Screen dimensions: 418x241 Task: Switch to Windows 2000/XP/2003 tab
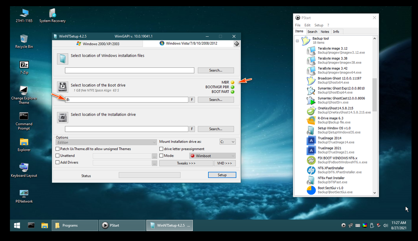pyautogui.click(x=98, y=44)
